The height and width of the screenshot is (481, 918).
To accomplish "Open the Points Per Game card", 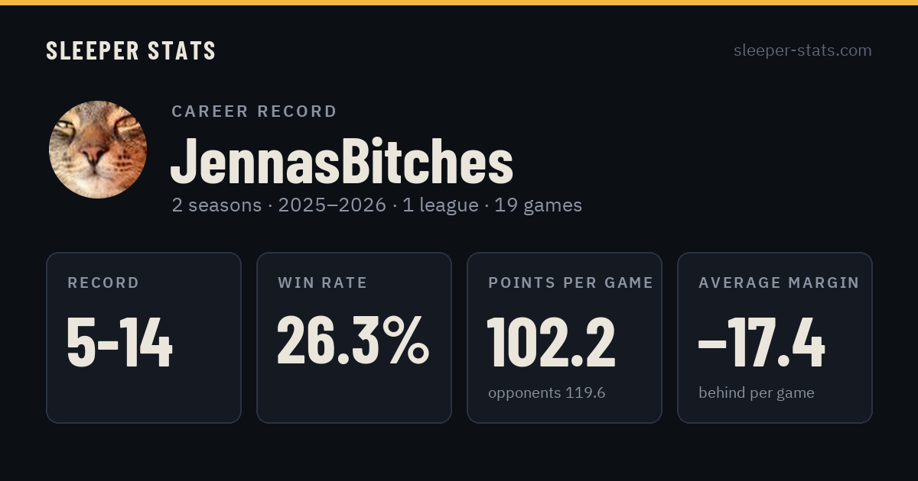I will [x=565, y=337].
